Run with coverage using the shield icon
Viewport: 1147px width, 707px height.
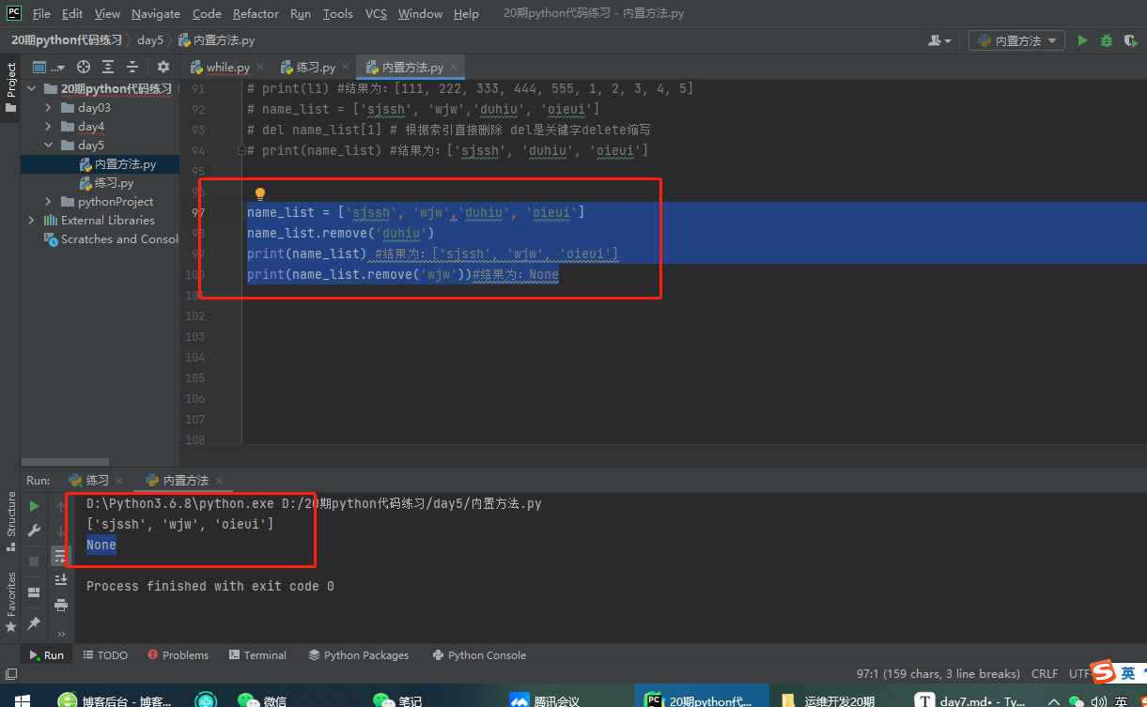click(1130, 40)
